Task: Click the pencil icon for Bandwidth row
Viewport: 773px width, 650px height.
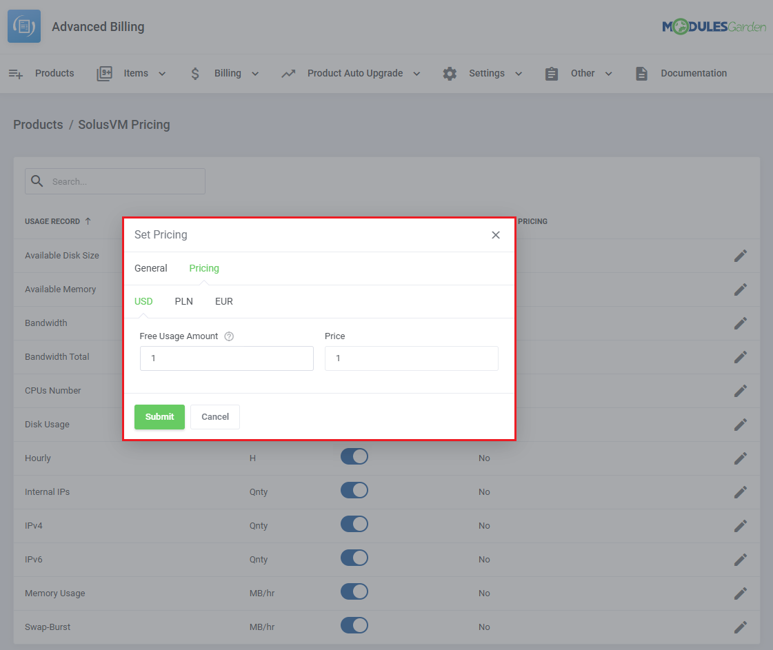Action: coord(741,323)
